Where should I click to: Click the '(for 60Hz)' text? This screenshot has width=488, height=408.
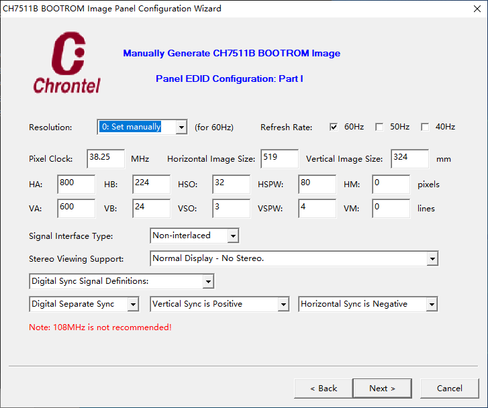tap(214, 127)
